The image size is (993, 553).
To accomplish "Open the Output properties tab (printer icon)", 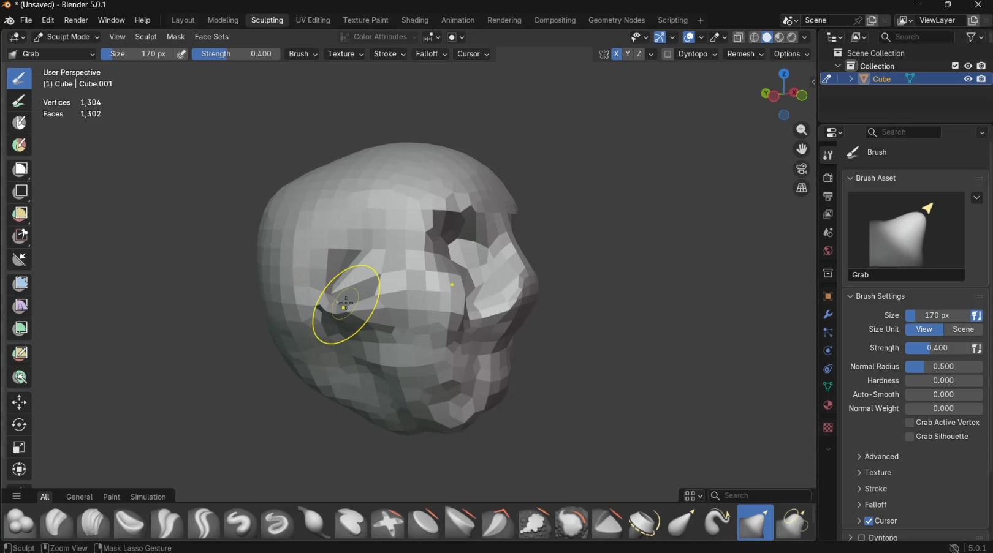I will coord(827,196).
